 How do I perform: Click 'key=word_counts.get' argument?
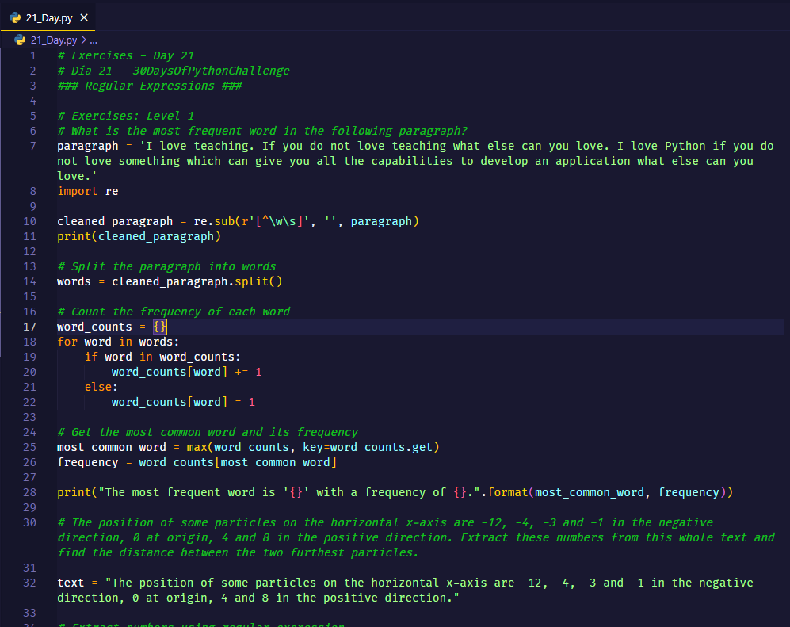pyautogui.click(x=368, y=448)
